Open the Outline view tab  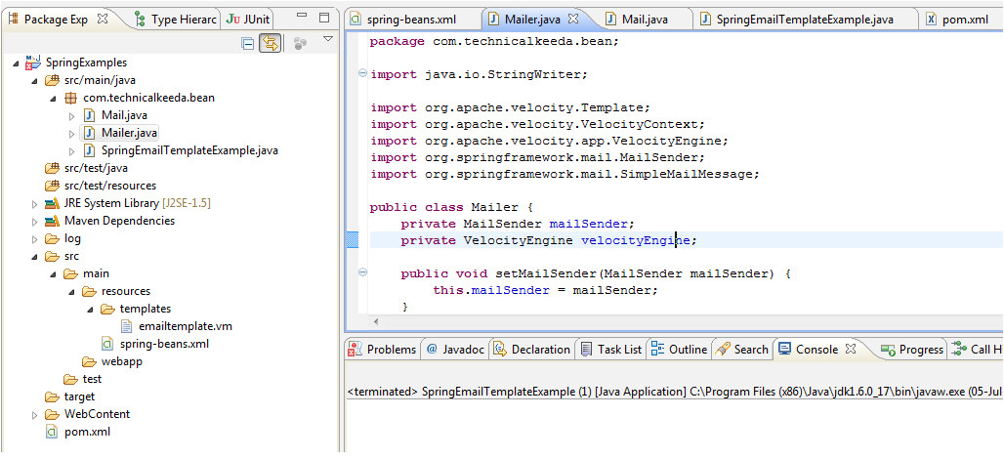[680, 350]
